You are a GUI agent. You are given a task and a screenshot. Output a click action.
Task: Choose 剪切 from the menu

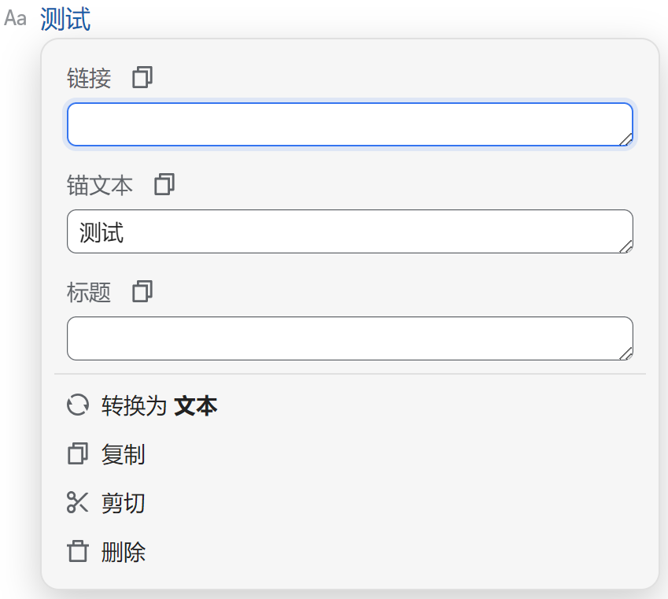point(124,503)
